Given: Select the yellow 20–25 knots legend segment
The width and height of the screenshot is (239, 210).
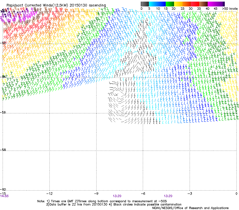Looking at the screenshot, I should [178, 4].
